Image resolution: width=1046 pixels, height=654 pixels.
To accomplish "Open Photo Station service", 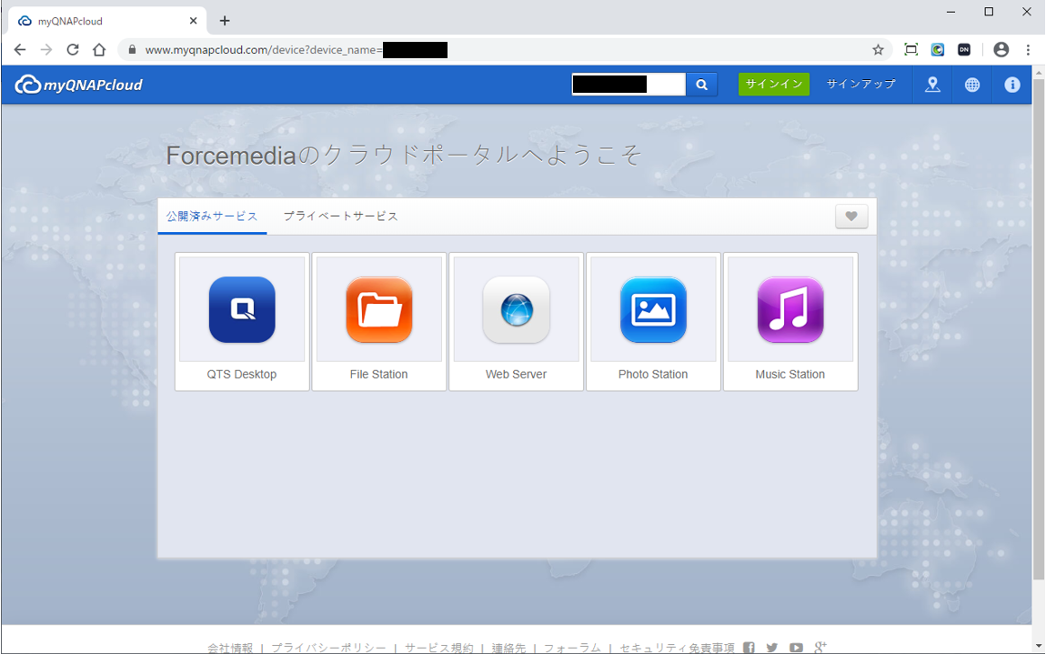I will point(653,310).
